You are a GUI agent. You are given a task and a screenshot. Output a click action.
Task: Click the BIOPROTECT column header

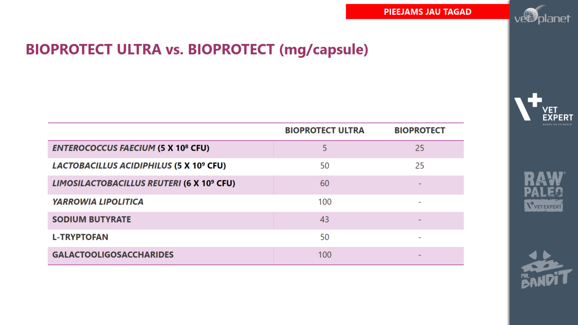pyautogui.click(x=420, y=130)
